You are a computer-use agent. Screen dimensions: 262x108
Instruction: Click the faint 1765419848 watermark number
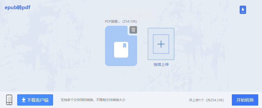pos(128,14)
